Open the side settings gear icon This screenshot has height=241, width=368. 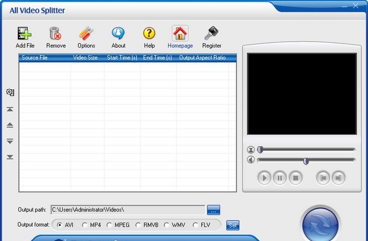(10, 92)
